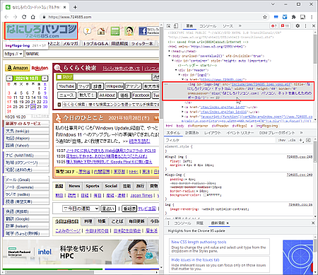Open the Amazon banner link
This screenshot has height=275, width=318.
[x=18, y=68]
